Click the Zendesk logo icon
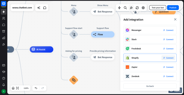Screen dimensions: 184x95 127,76
